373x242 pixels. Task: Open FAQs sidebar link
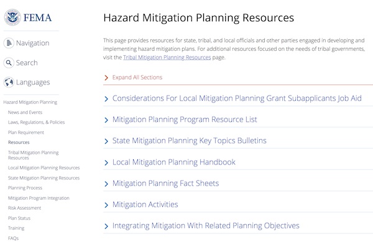(x=13, y=238)
